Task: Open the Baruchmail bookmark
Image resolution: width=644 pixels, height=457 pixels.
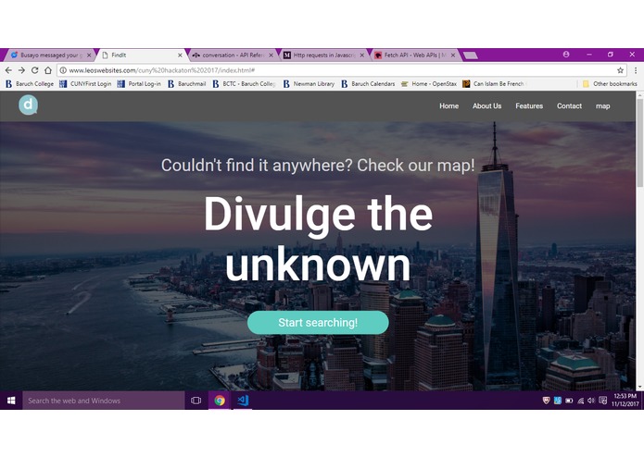Action: pos(187,84)
